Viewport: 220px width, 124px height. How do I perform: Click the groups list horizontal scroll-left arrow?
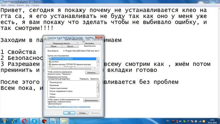click(x=49, y=68)
